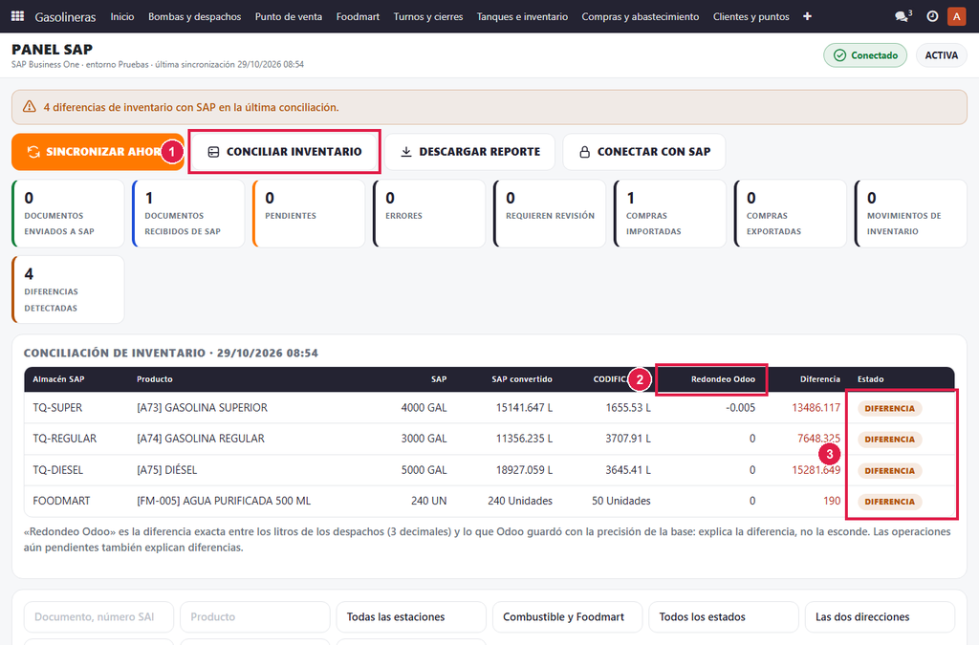Open Clientes y puntos menu
Screen dimensions: 979x645
click(751, 17)
